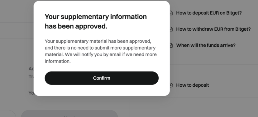
Task: Click the partially hidden "Yo" text behind dialog
Action: tap(31, 93)
